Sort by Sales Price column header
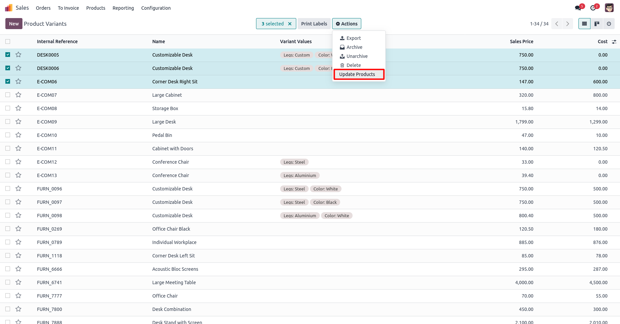 (x=521, y=42)
